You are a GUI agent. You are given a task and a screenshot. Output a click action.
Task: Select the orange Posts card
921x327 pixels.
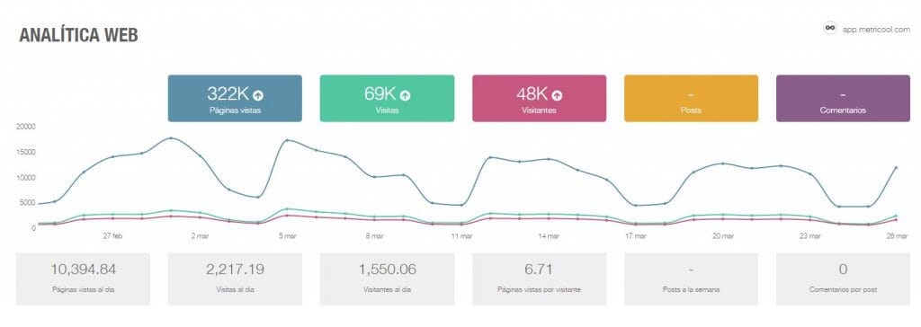692,98
